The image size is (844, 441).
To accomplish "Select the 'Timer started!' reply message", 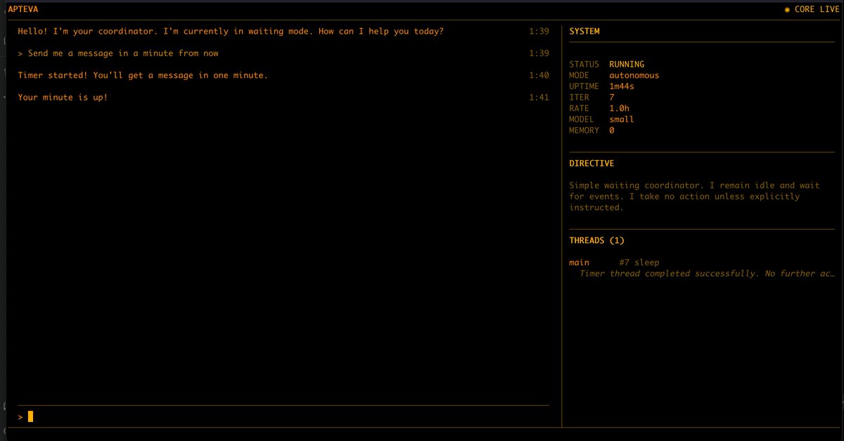I will (x=143, y=75).
